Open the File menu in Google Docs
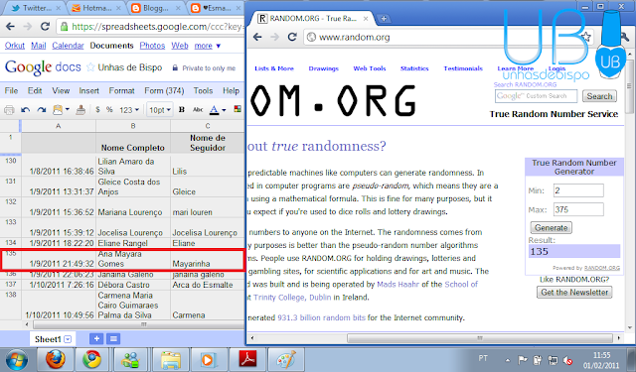The image size is (636, 372). 11,90
